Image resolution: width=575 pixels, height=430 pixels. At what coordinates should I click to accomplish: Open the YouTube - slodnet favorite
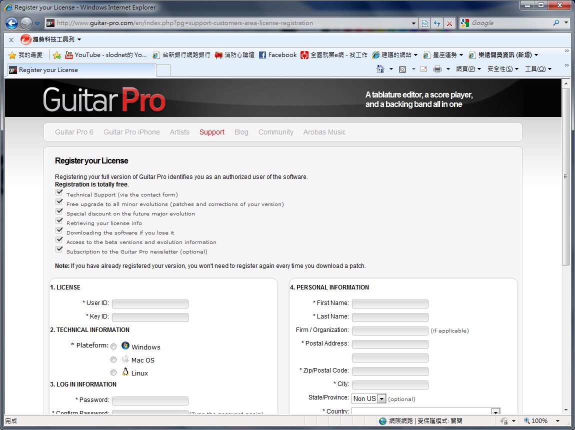(x=105, y=55)
